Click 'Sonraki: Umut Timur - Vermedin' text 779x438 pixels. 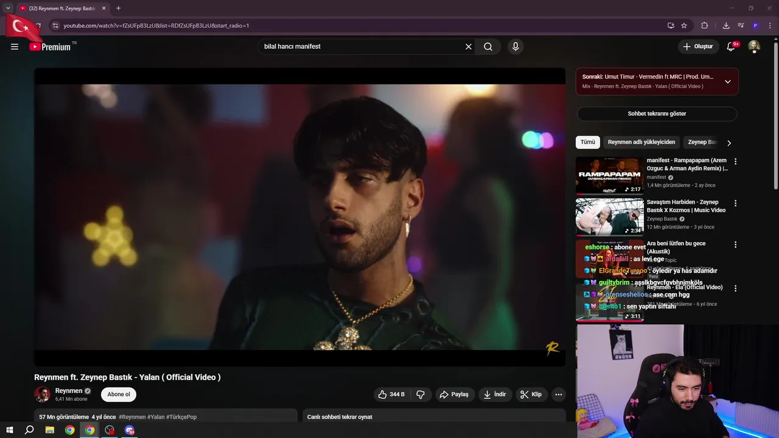point(648,77)
